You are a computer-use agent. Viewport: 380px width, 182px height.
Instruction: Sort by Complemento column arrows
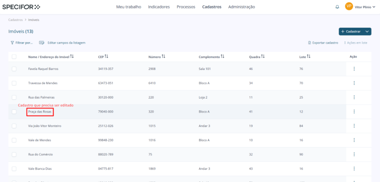point(223,56)
